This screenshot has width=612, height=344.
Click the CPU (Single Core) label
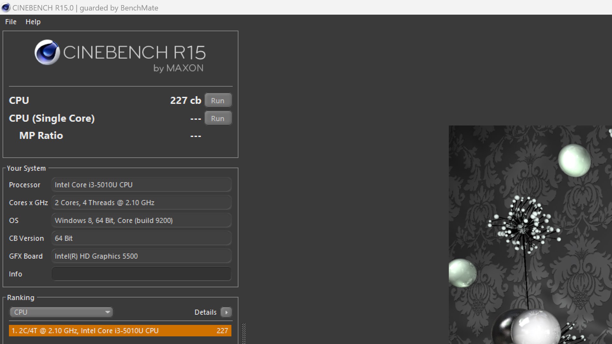point(52,118)
